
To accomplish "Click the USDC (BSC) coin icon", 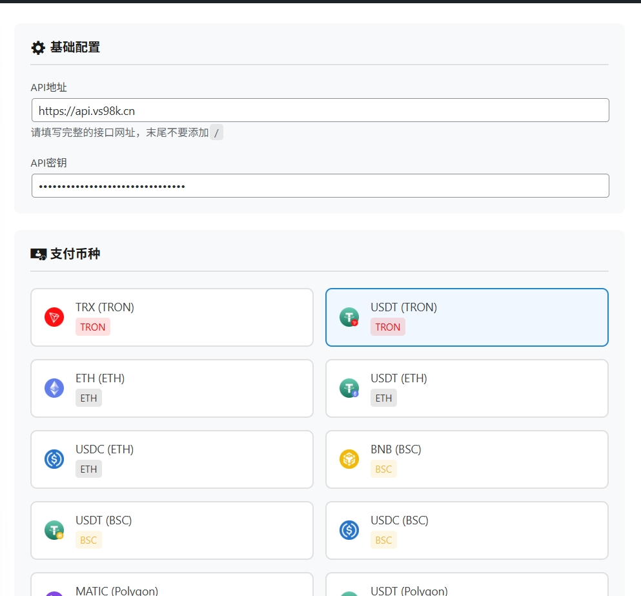I will 349,530.
